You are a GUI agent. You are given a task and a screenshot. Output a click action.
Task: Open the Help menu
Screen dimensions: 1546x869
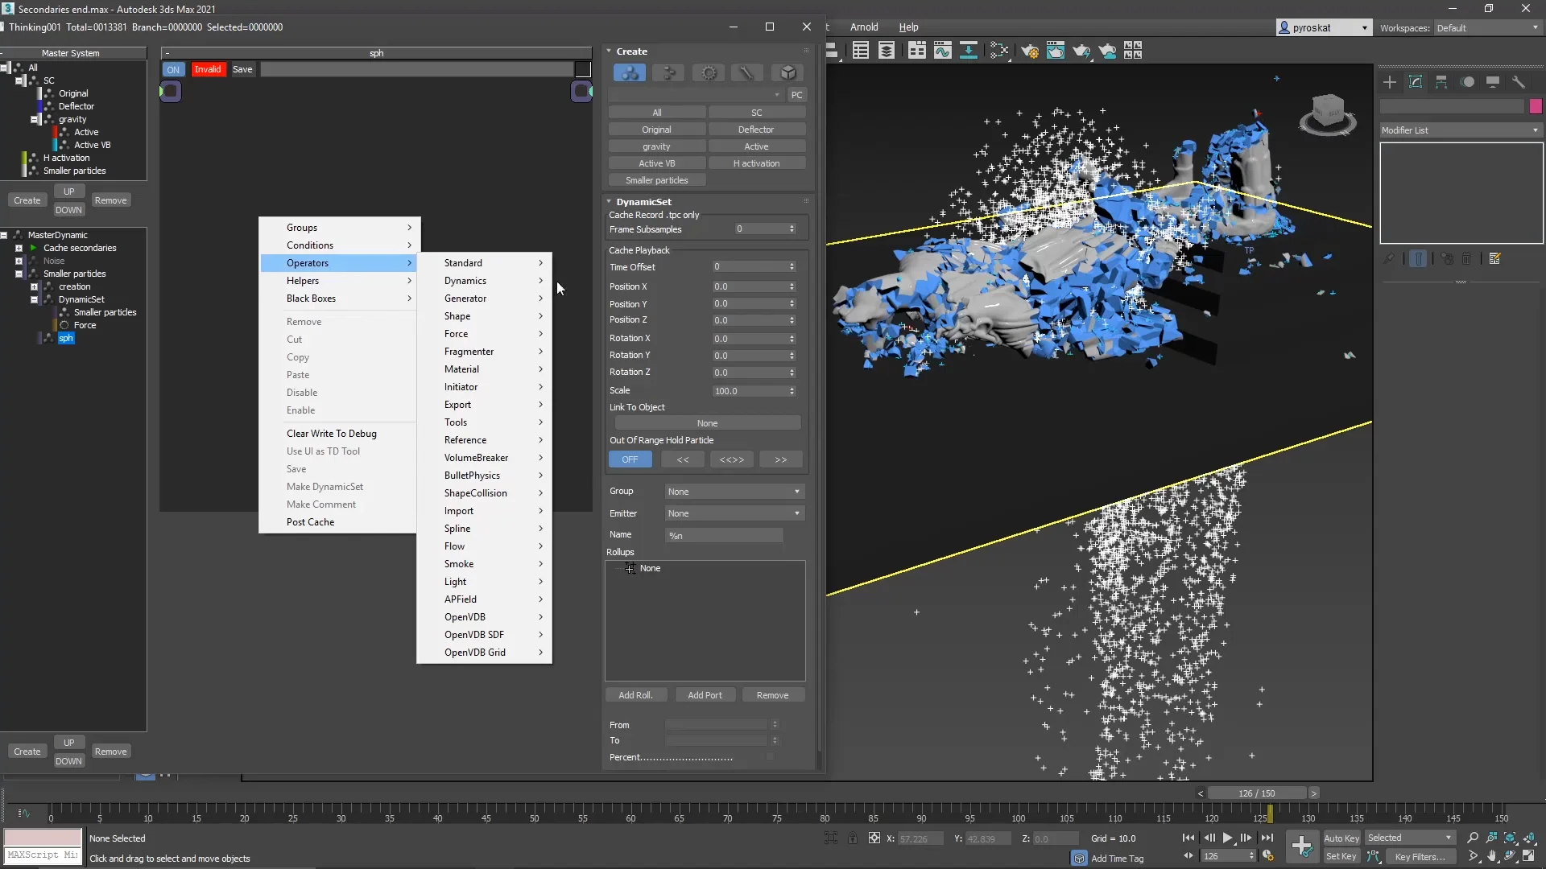click(908, 27)
